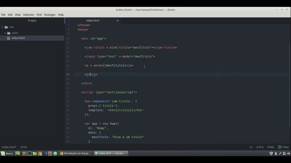Place cursor on line 18 empty p tag
Screen dimensions: 291x163
tap(91, 74)
